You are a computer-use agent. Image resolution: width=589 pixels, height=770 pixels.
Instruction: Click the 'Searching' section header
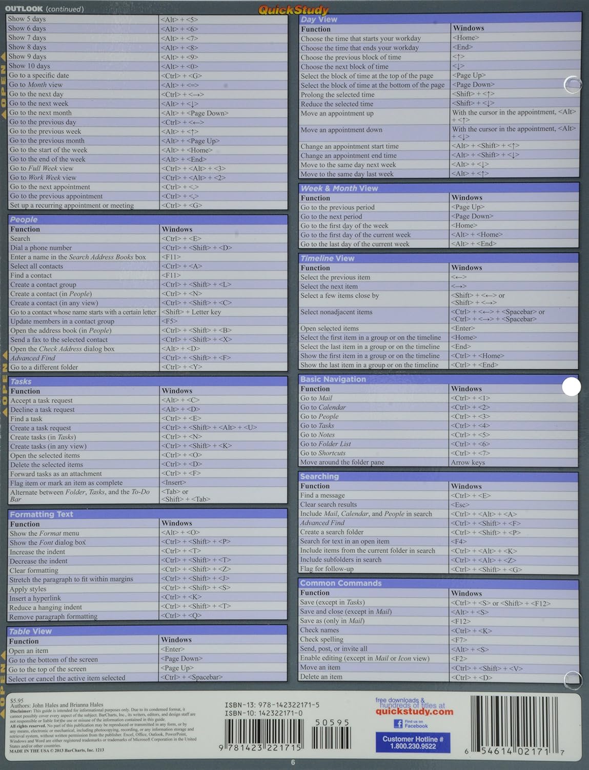(439, 476)
